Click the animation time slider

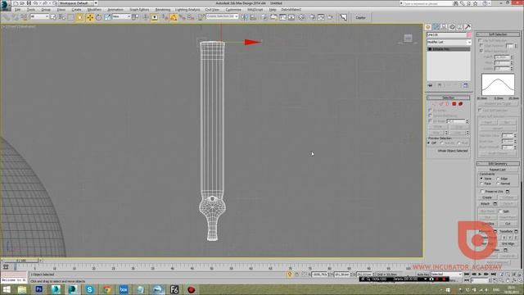21,261
